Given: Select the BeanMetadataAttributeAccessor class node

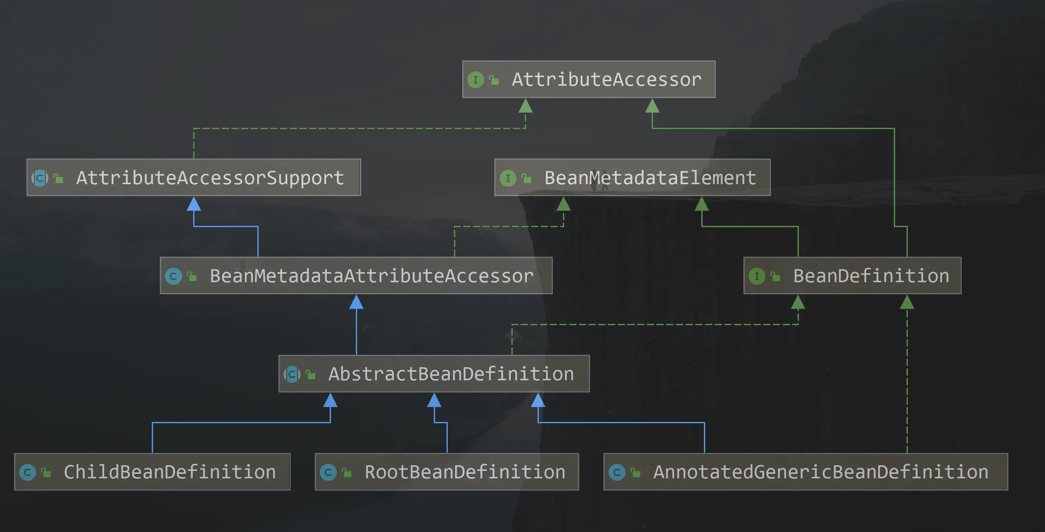Looking at the screenshot, I should point(371,276).
